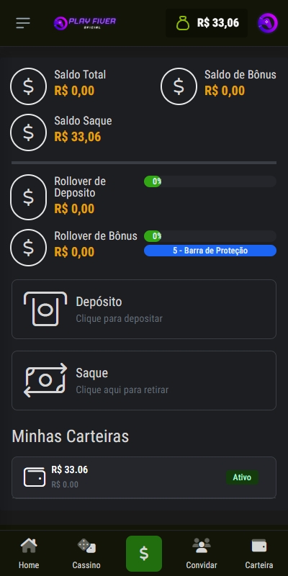Click the Saldo Total dollar icon
The width and height of the screenshot is (288, 576).
point(28,86)
